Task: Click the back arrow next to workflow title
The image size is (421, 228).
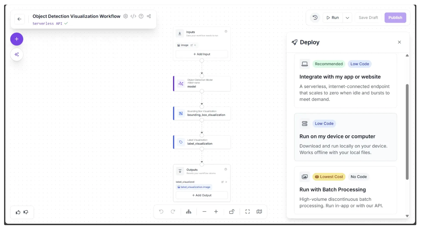Action: (19, 19)
